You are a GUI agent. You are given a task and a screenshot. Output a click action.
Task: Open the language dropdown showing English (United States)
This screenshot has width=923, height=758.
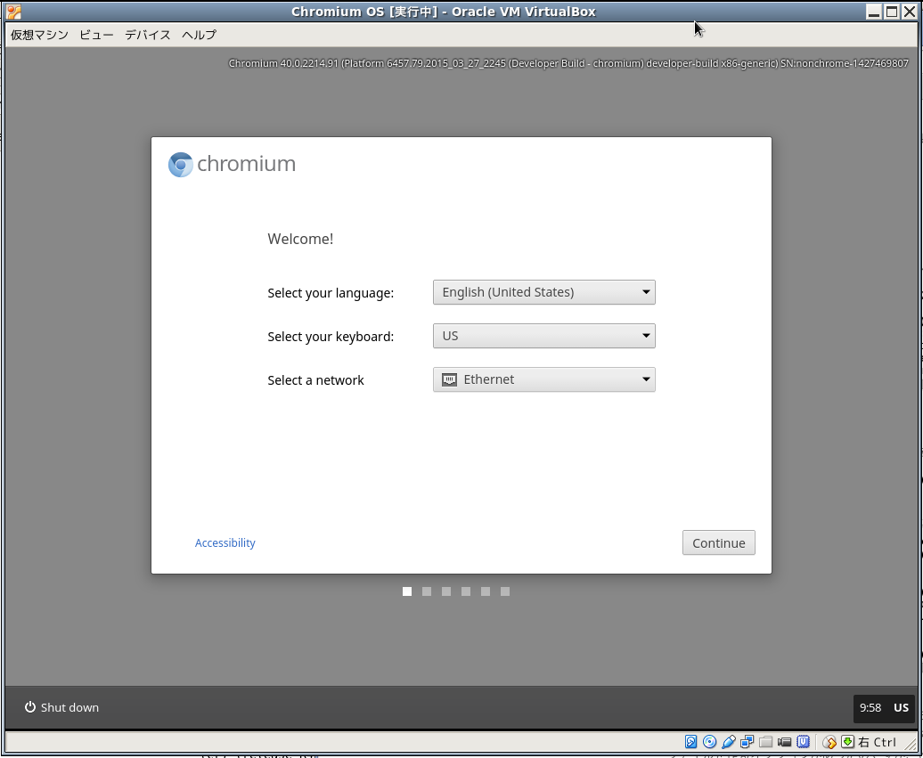[543, 292]
